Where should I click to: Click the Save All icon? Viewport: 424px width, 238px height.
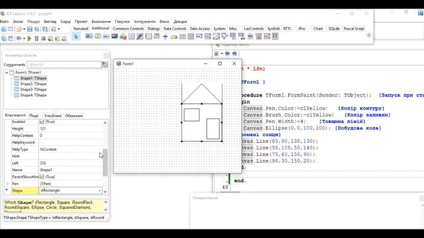click(x=37, y=29)
